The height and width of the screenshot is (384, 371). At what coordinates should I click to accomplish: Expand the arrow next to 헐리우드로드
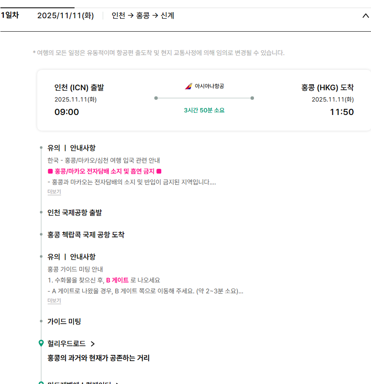[x=93, y=344]
